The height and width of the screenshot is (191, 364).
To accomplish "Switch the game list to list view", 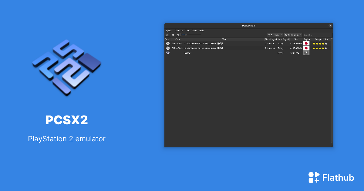I will [x=167, y=35].
